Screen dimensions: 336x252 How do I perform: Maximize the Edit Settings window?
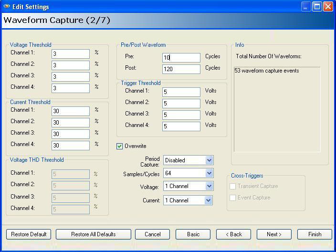click(317, 6)
